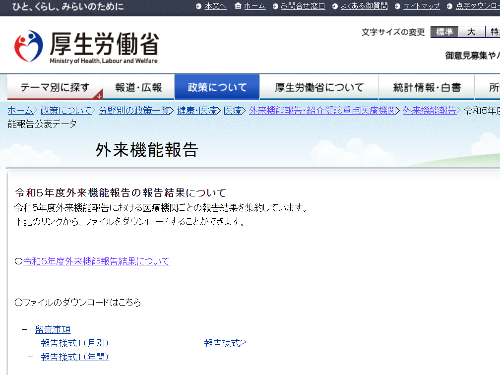Download 報告様式2
This screenshot has width=500, height=375.
[x=225, y=343]
